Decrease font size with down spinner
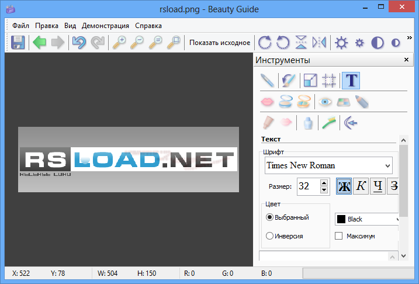Screen dimensions: 419x284 click(x=324, y=190)
